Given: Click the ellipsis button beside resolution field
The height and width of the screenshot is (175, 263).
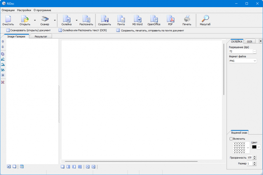Looking at the screenshot, I should click(254, 51).
